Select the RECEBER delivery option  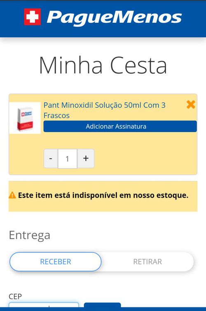click(55, 261)
